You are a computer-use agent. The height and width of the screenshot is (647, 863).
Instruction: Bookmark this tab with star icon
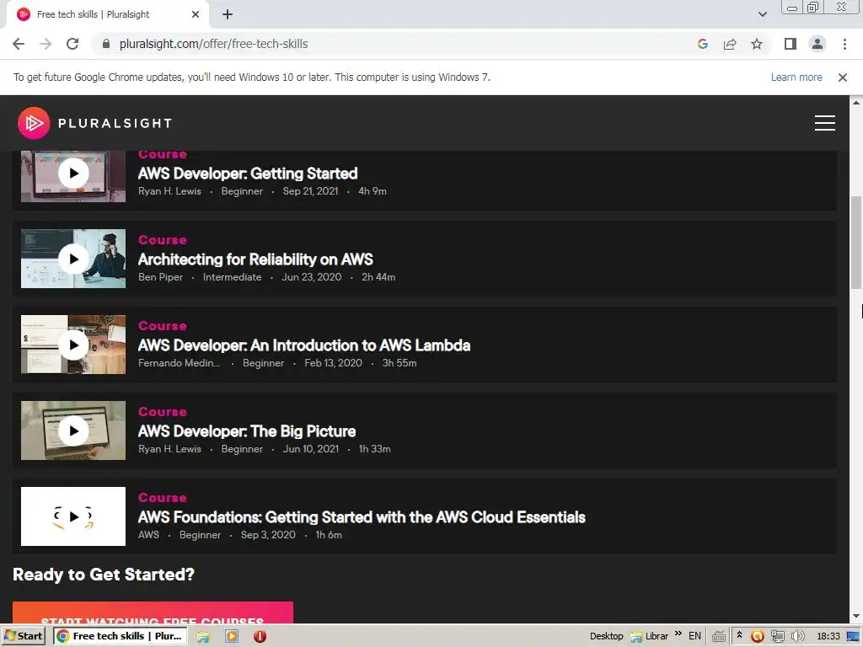coord(757,44)
